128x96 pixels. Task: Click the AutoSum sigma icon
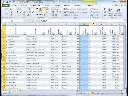105,9
